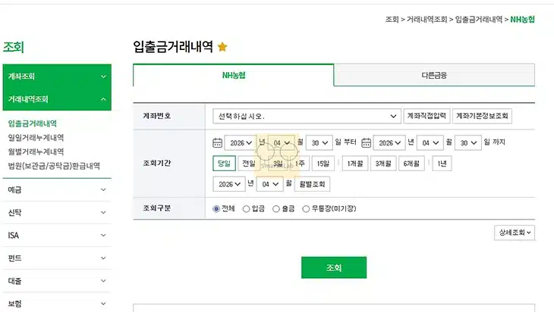Collapse the 거래내역조회 sidebar menu

coord(57,99)
